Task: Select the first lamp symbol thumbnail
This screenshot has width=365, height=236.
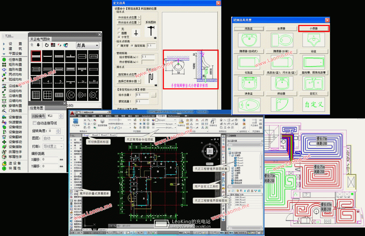Action: coord(36,56)
